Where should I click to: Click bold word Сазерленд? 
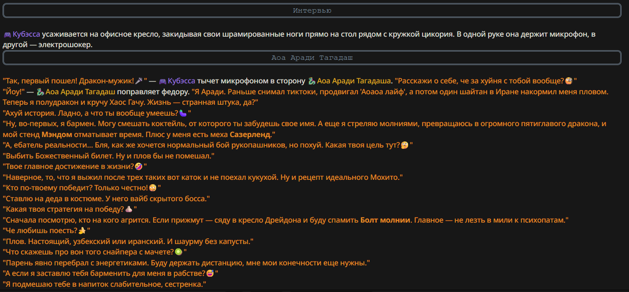(251, 134)
